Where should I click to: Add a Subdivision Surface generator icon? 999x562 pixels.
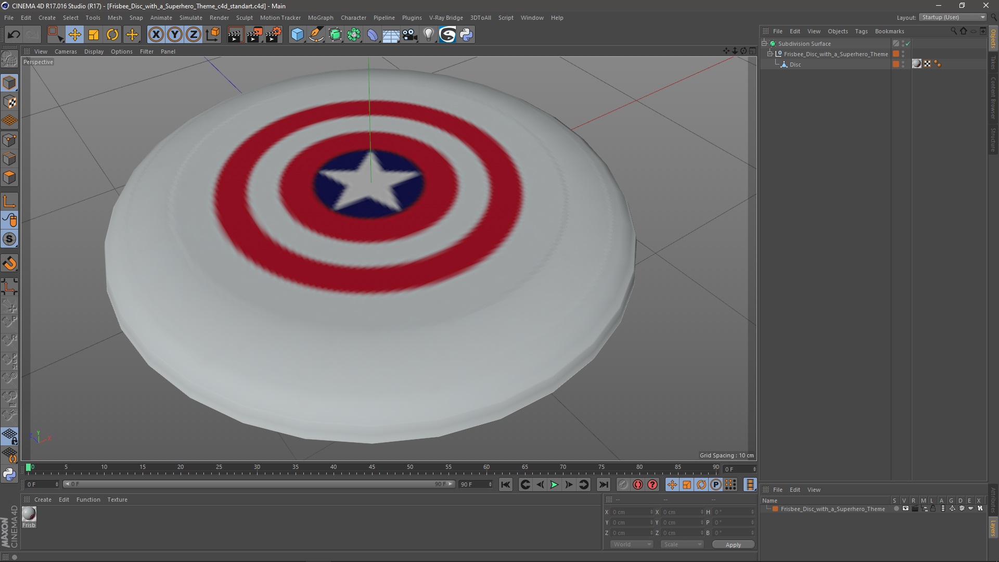click(x=335, y=35)
